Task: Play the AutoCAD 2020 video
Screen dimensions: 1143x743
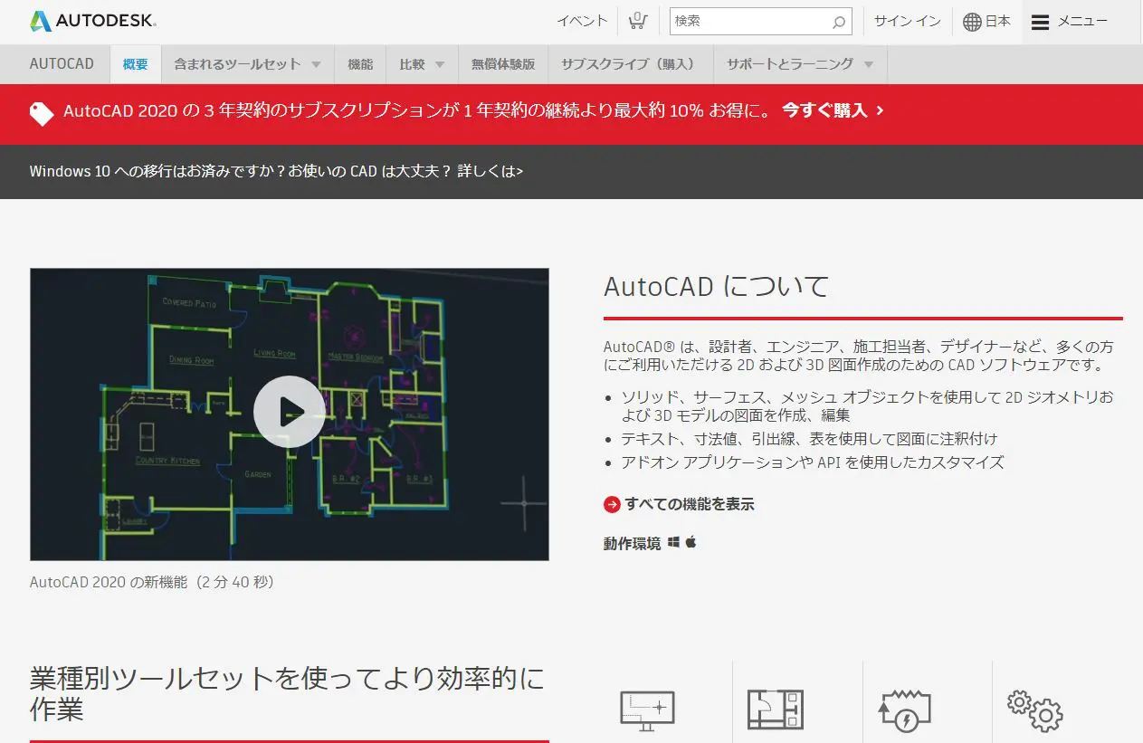Action: [289, 414]
